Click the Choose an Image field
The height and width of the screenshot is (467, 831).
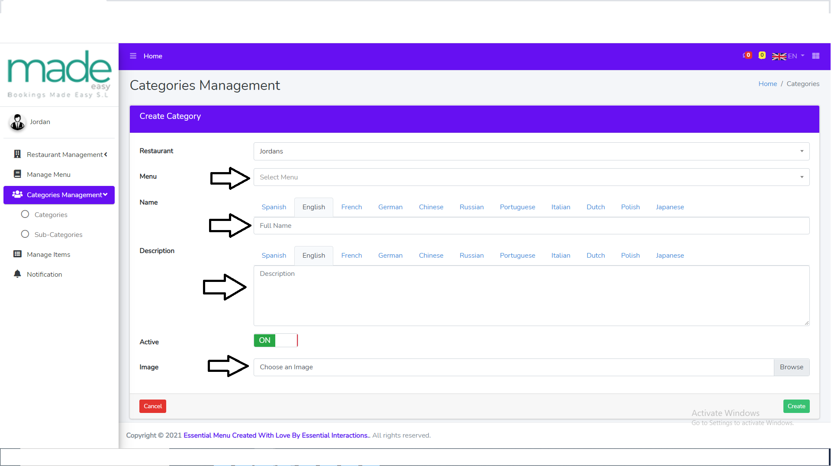point(514,367)
